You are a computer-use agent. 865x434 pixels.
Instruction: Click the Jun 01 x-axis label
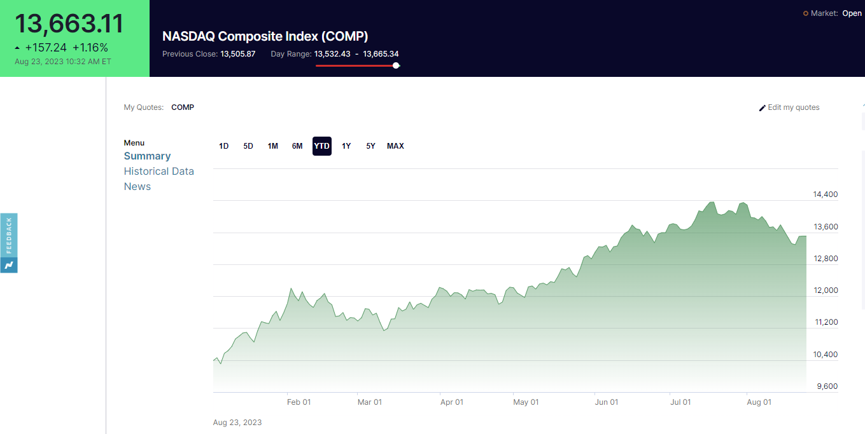[606, 402]
